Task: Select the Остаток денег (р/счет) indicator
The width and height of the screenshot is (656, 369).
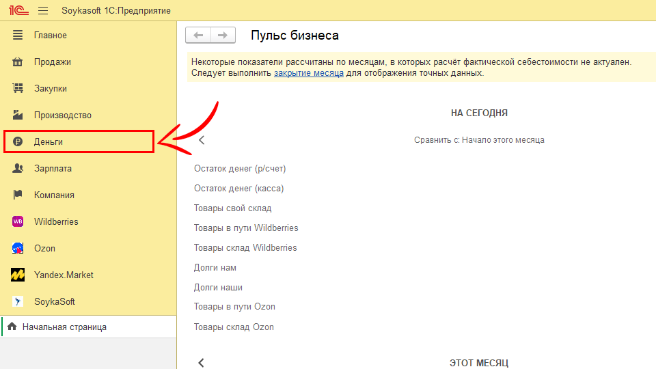Action: coord(240,169)
